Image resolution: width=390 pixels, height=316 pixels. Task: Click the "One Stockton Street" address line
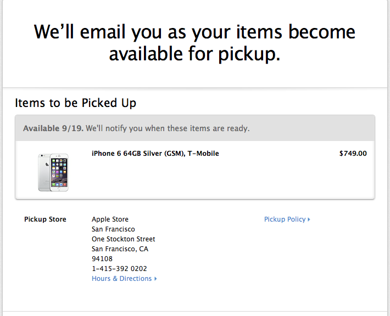pyautogui.click(x=124, y=239)
